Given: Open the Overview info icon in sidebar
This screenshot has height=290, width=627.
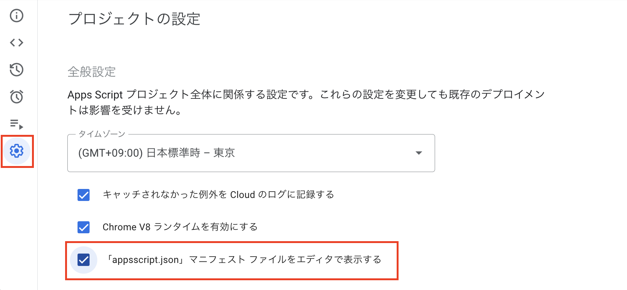Looking at the screenshot, I should tap(17, 16).
